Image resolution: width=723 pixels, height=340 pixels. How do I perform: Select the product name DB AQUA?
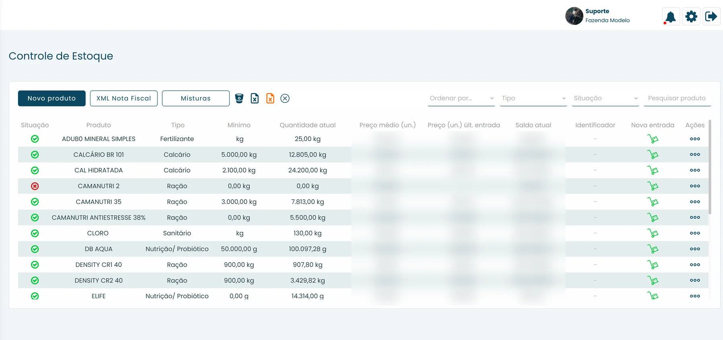pos(98,249)
